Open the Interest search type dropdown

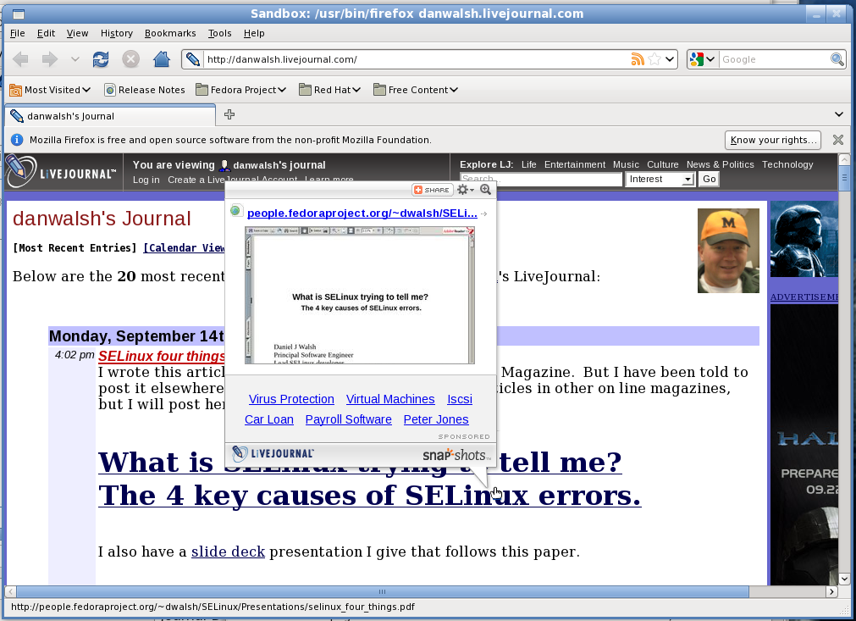[660, 179]
